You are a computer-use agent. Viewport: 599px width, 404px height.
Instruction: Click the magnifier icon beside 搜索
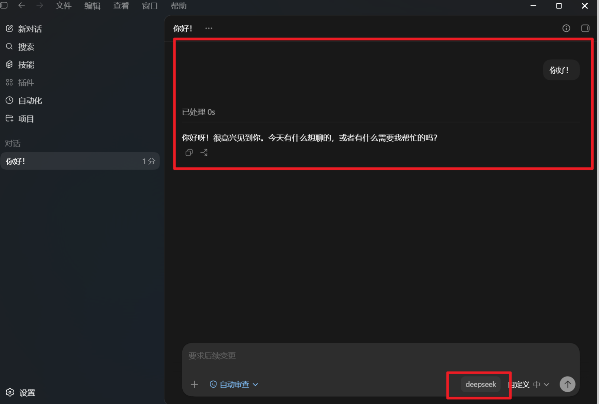9,46
